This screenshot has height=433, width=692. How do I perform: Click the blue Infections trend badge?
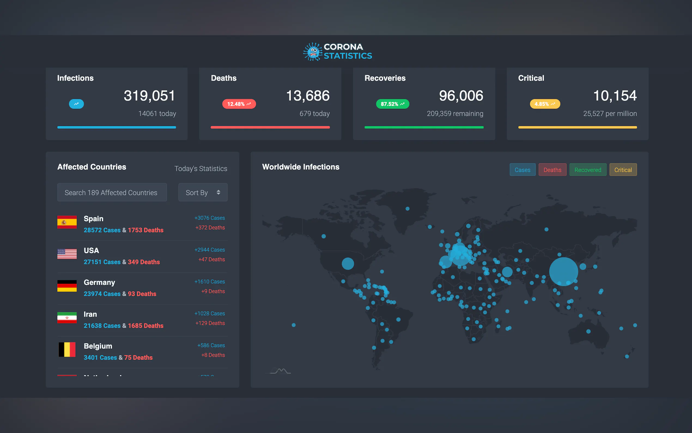click(x=76, y=104)
